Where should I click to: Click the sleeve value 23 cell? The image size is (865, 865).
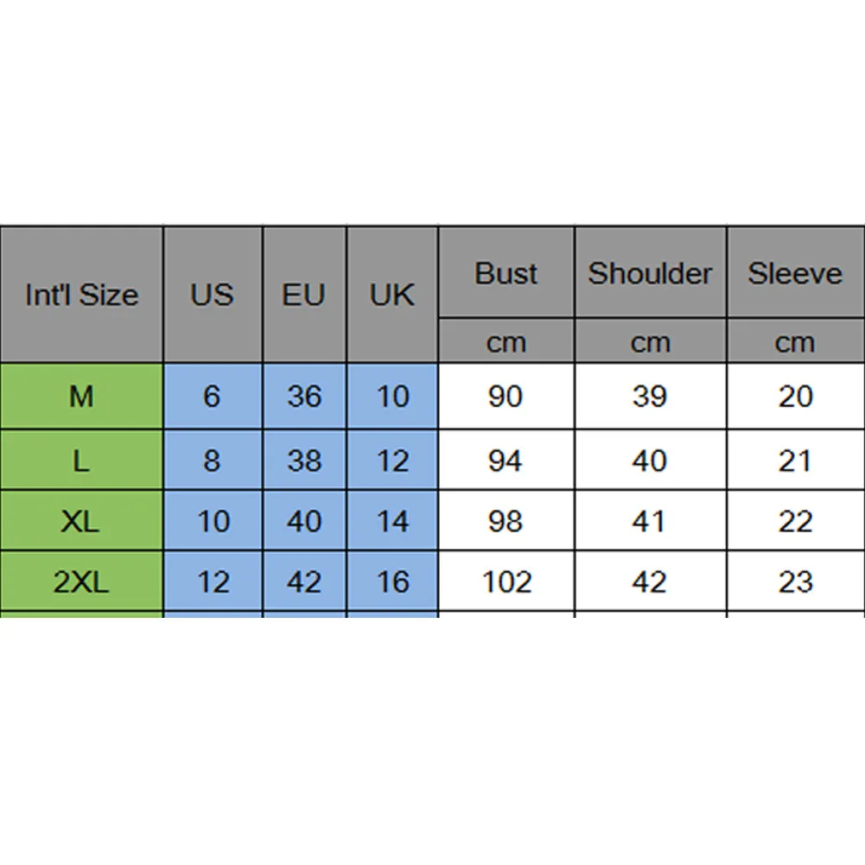(x=796, y=582)
